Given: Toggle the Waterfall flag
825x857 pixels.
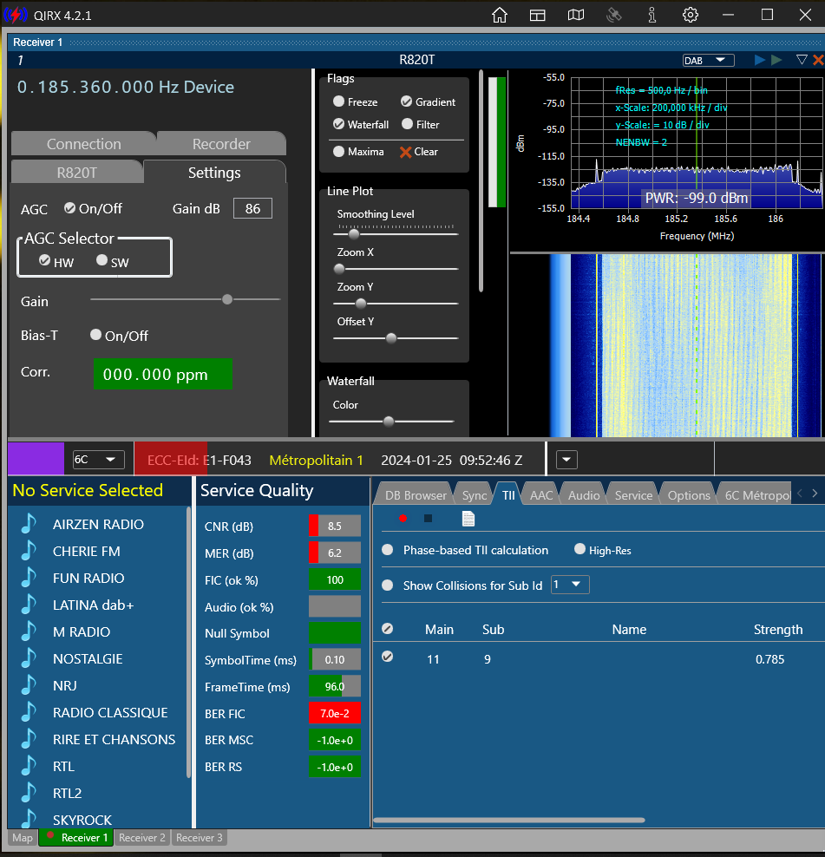Looking at the screenshot, I should pyautogui.click(x=338, y=124).
